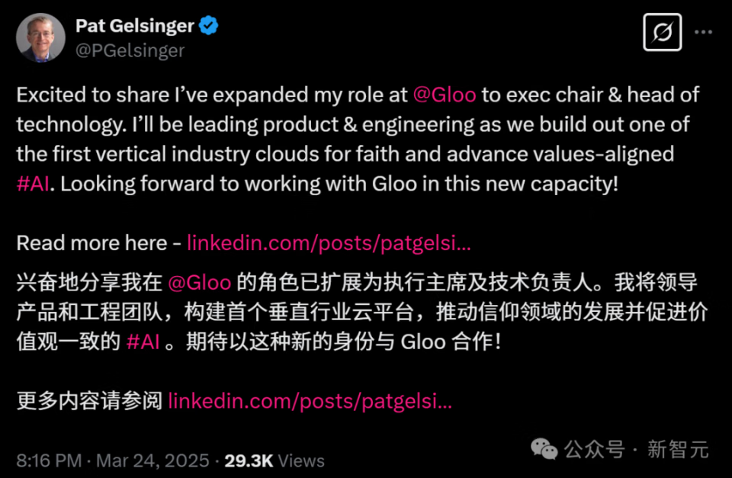This screenshot has height=478, width=732.
Task: Click the blue verified badge beside Pat Gelsinger
Action: pos(209,26)
